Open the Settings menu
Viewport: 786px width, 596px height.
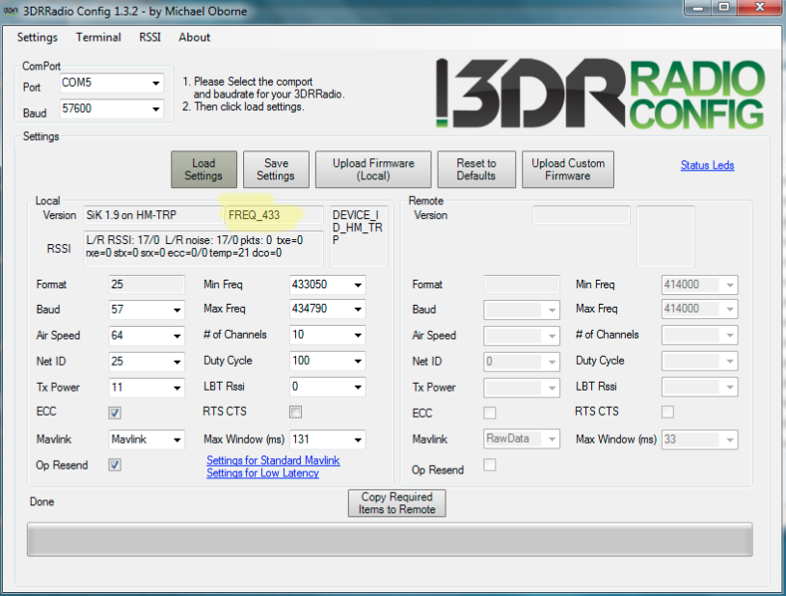coord(37,38)
